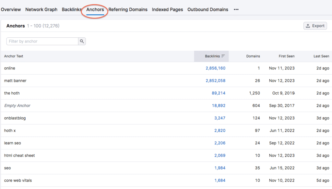
Task: Open the Network Graph tab
Action: [41, 10]
